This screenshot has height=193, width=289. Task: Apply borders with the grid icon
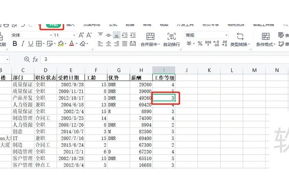pos(39,44)
